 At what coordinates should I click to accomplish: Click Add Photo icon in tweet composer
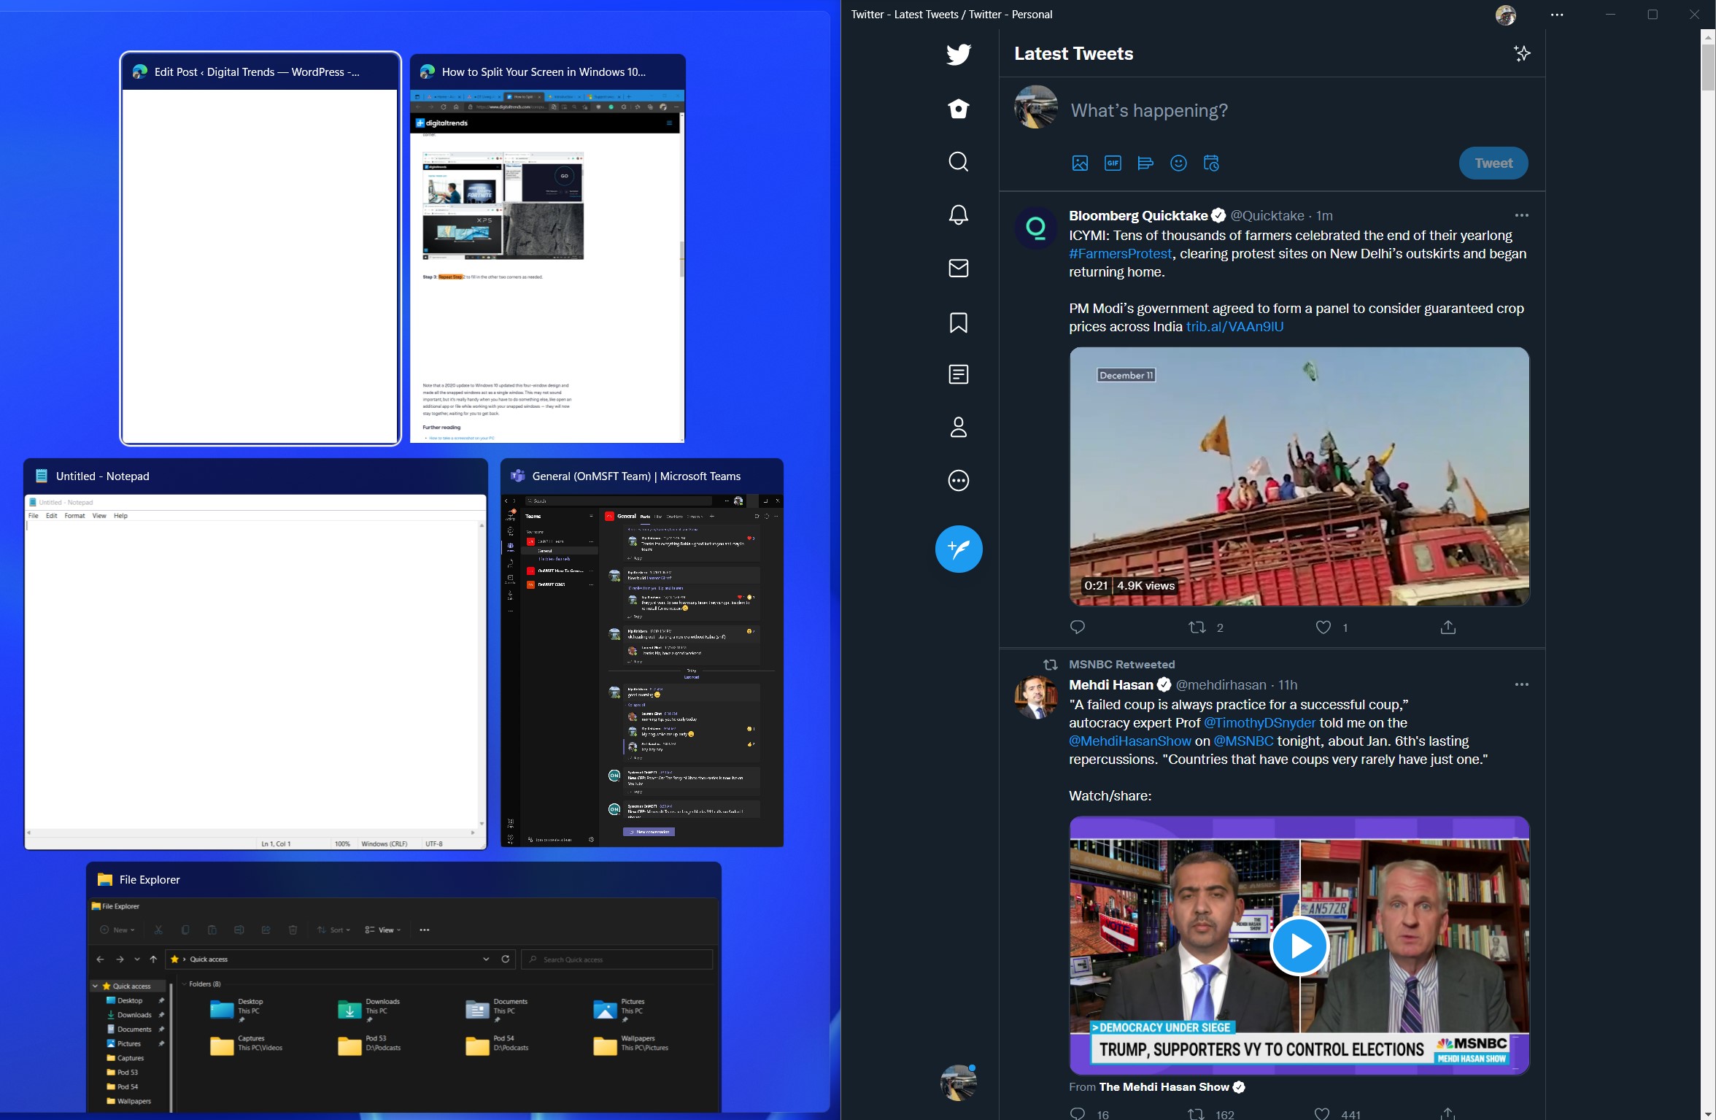pos(1079,163)
